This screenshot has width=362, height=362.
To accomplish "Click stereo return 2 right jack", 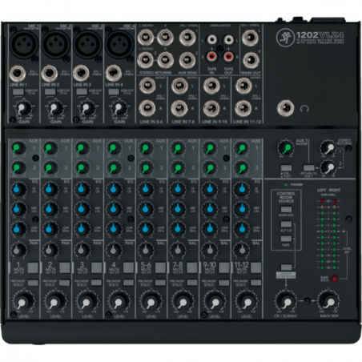I will click(166, 59).
